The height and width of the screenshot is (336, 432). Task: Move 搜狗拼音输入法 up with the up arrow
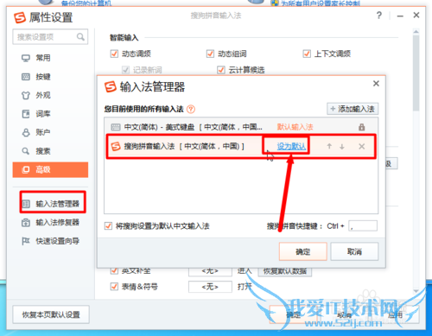329,146
